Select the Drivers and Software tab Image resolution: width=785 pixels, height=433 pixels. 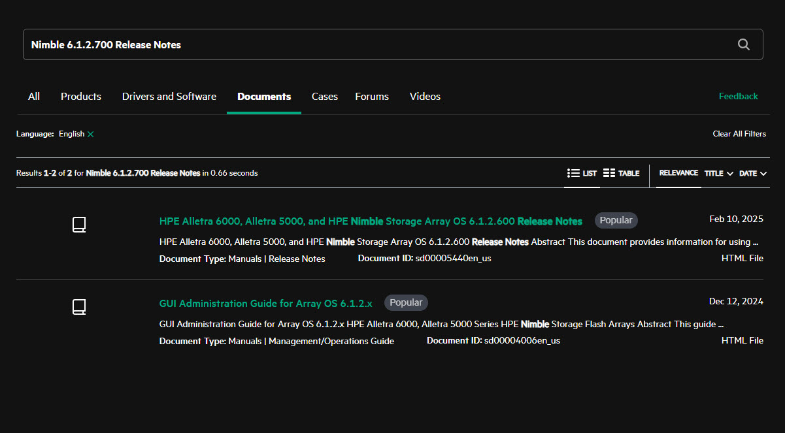pyautogui.click(x=169, y=97)
